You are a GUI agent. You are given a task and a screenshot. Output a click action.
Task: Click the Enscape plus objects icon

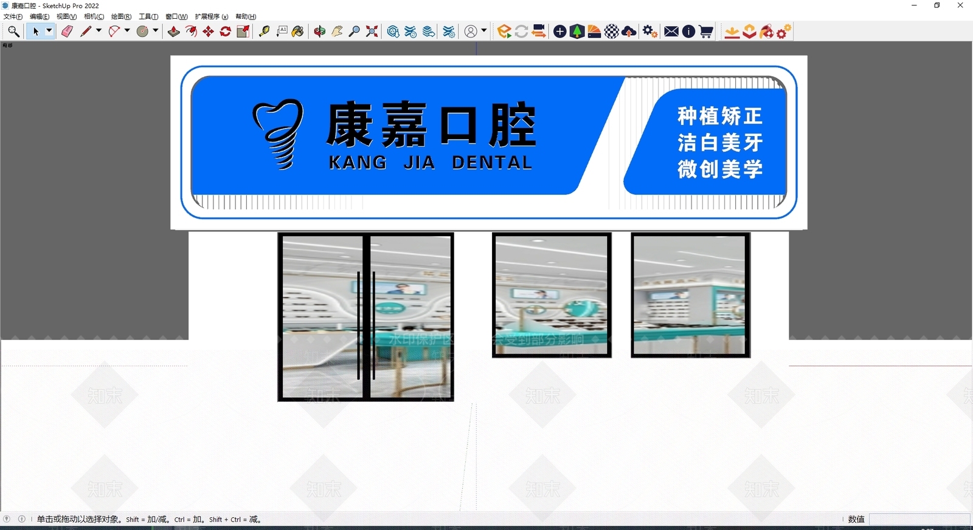(x=560, y=32)
